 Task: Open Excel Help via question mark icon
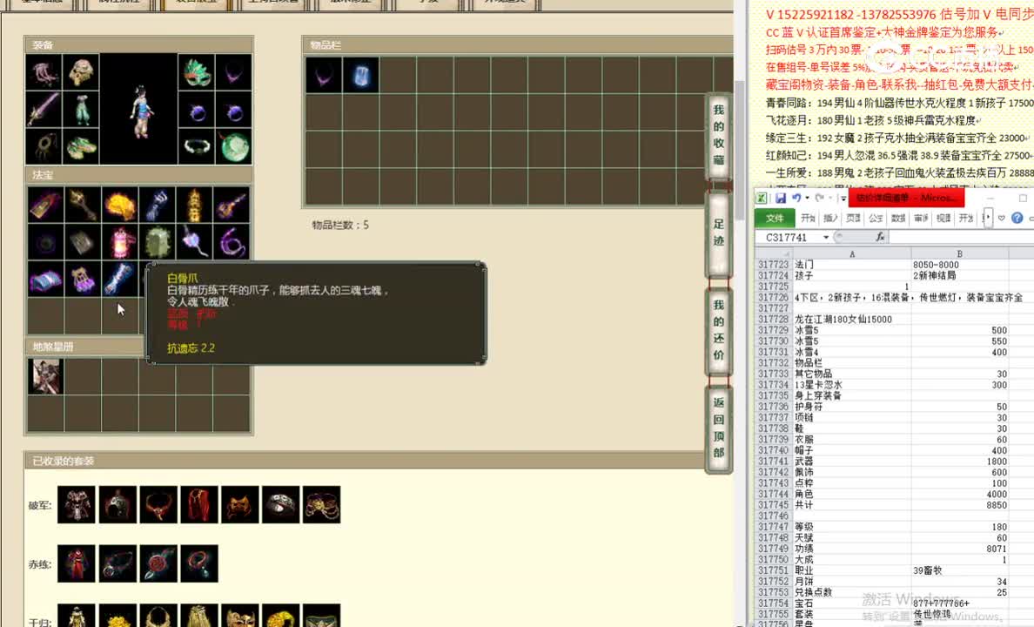[1017, 218]
